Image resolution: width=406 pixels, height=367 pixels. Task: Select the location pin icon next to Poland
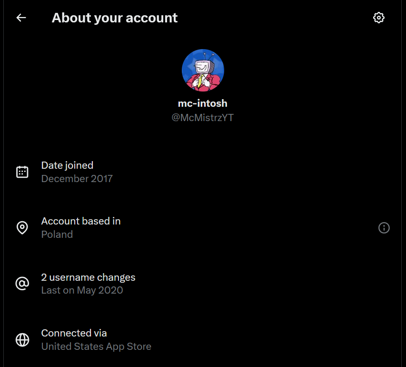pos(22,228)
